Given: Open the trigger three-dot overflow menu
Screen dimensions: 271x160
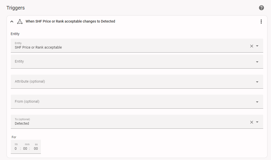Looking at the screenshot, I should tap(261, 22).
